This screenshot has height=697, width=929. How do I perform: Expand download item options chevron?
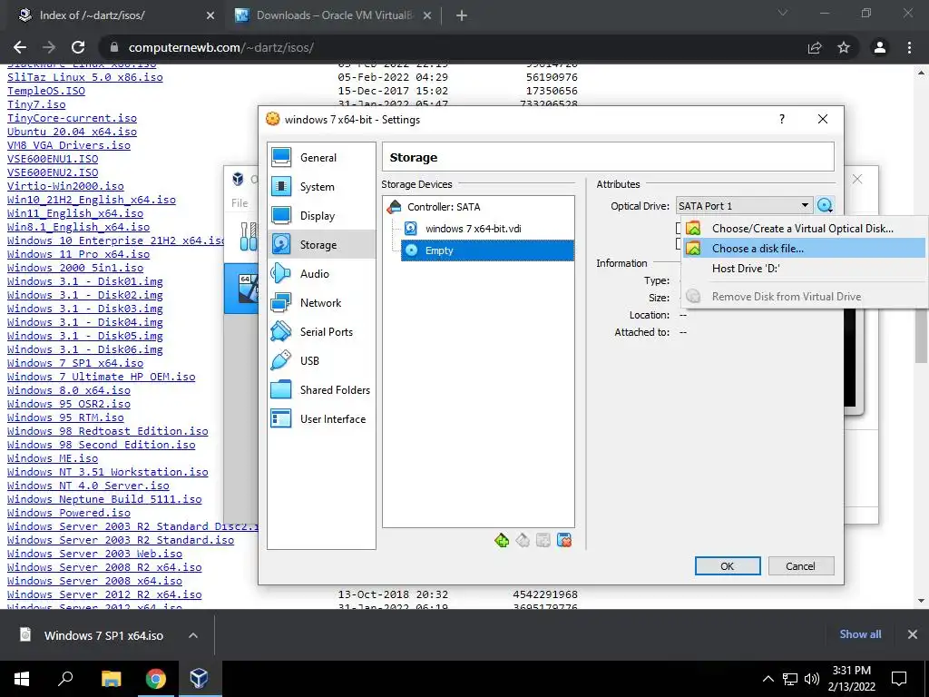click(x=193, y=635)
